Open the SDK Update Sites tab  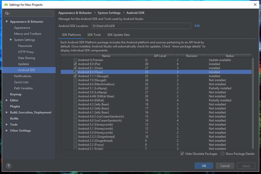[x=118, y=35]
